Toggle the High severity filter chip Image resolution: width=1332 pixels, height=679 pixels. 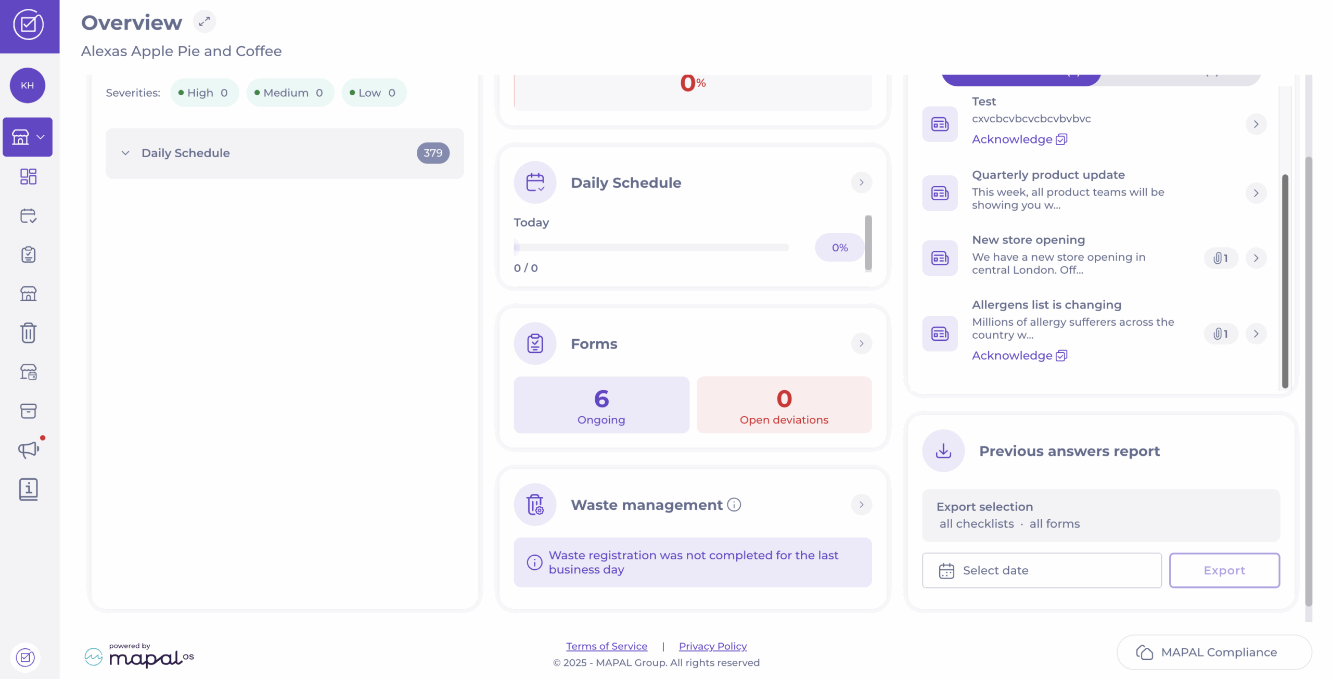pos(203,93)
